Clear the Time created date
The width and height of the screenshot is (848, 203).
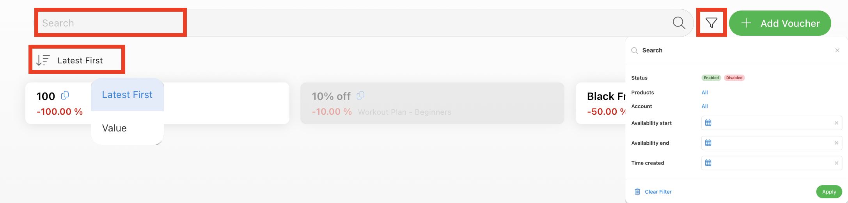pos(836,163)
